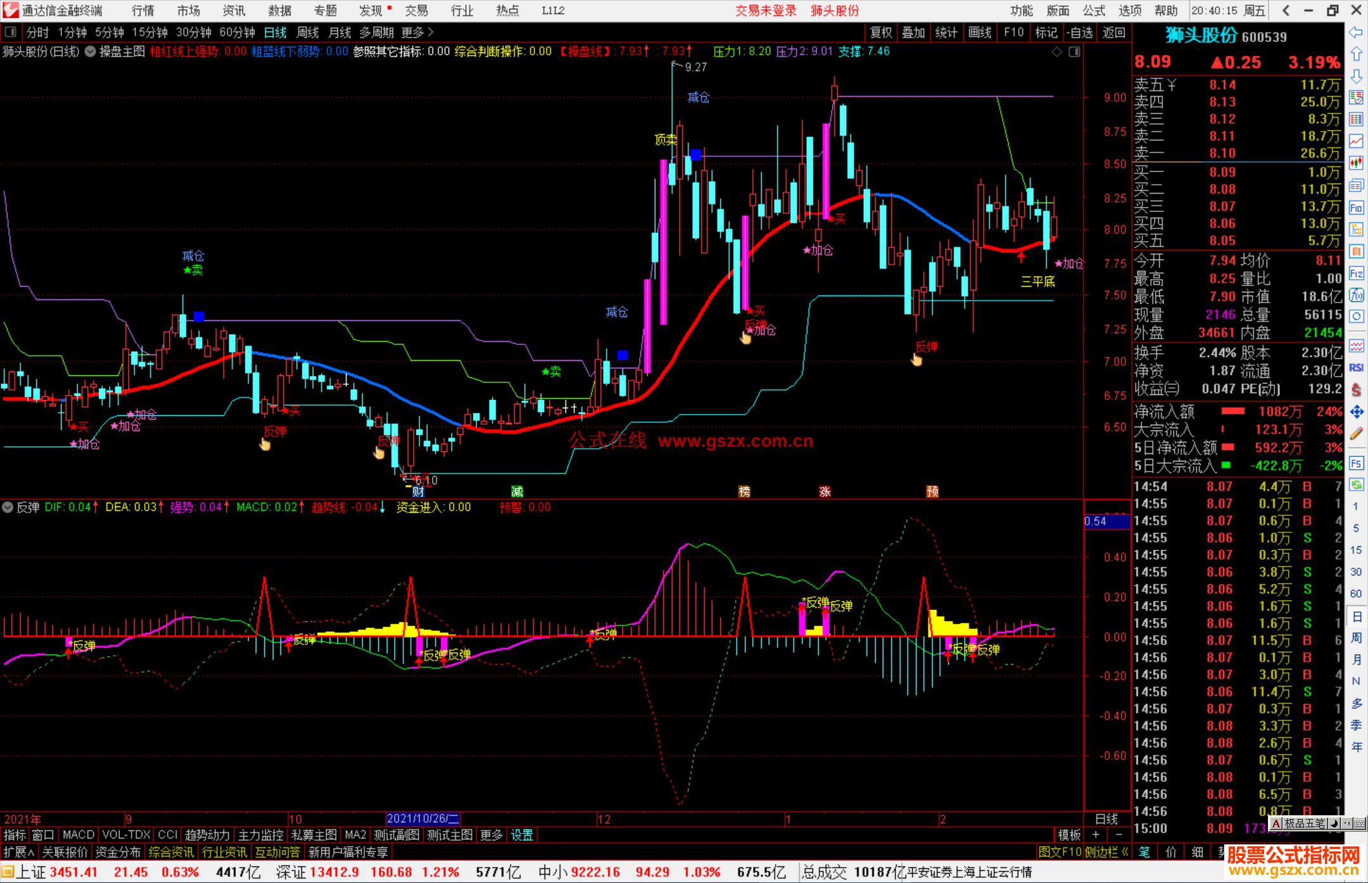Click the F10 icon in right sidebar

tap(1356, 208)
